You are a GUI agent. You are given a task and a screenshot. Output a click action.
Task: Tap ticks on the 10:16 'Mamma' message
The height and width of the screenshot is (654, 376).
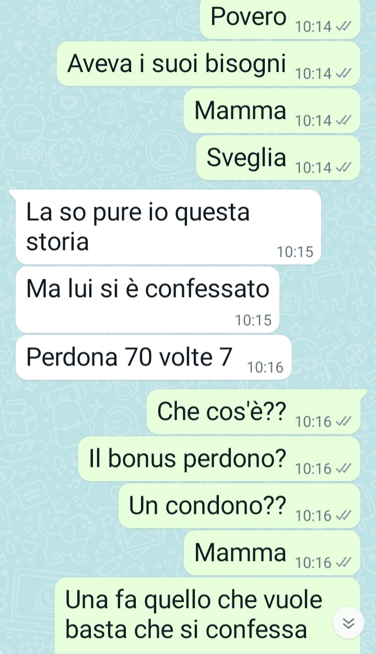pos(341,563)
